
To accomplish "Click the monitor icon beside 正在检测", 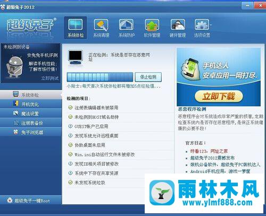I will [76, 57].
